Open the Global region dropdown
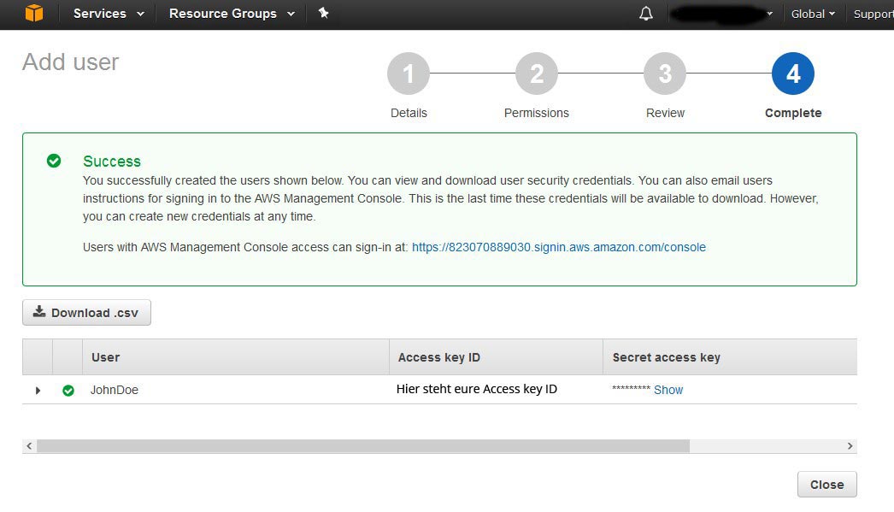This screenshot has height=512, width=894. click(x=813, y=14)
